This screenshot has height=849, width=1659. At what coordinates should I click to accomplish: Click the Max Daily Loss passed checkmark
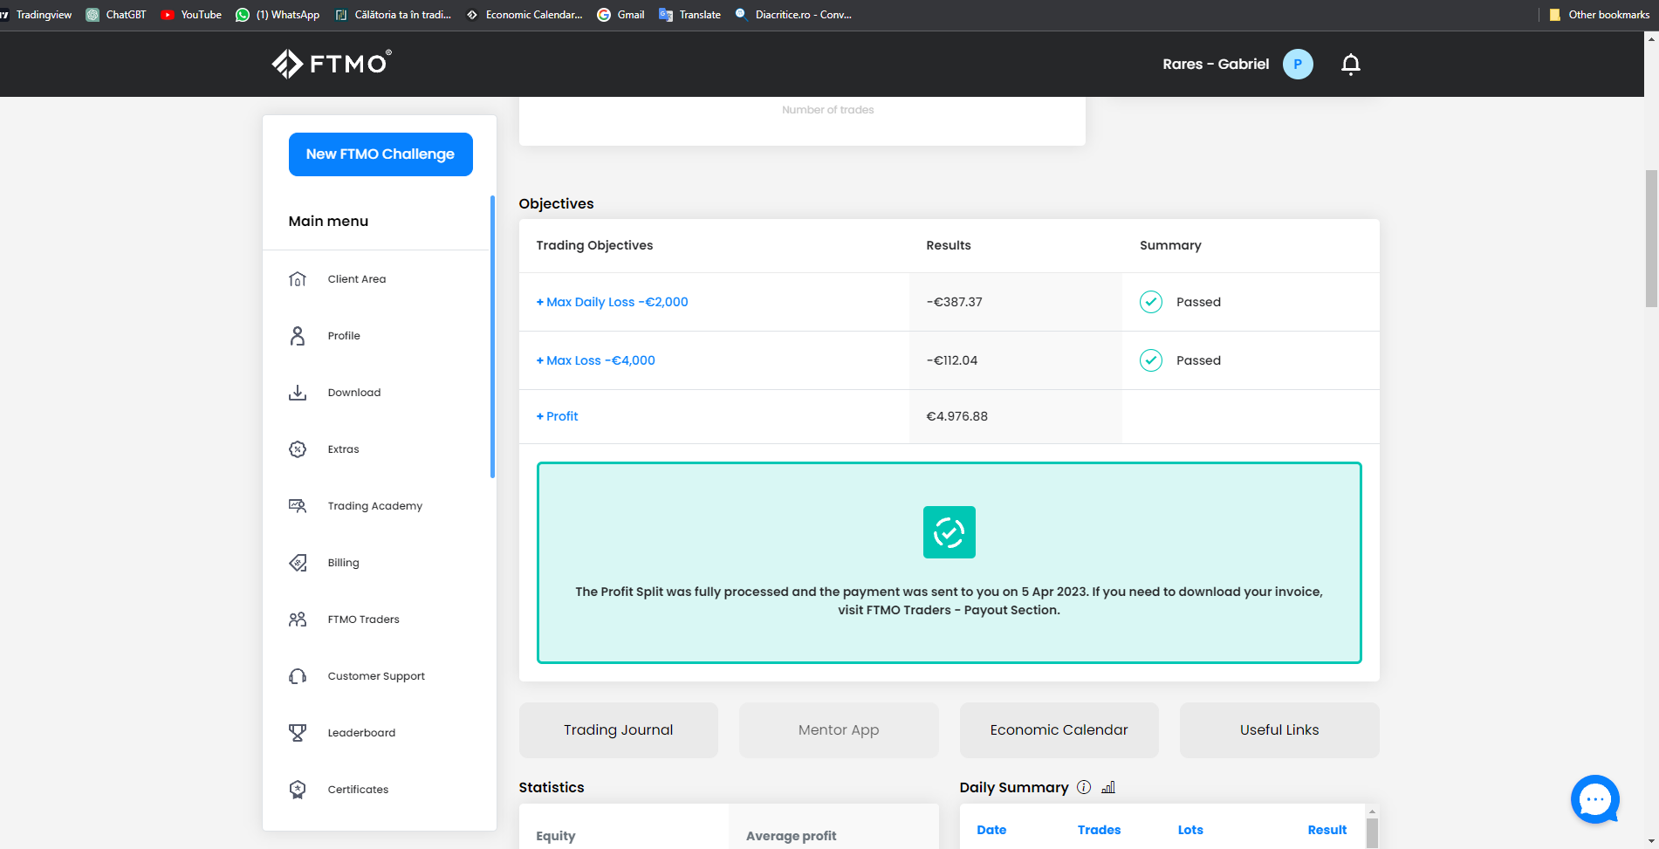(x=1151, y=302)
